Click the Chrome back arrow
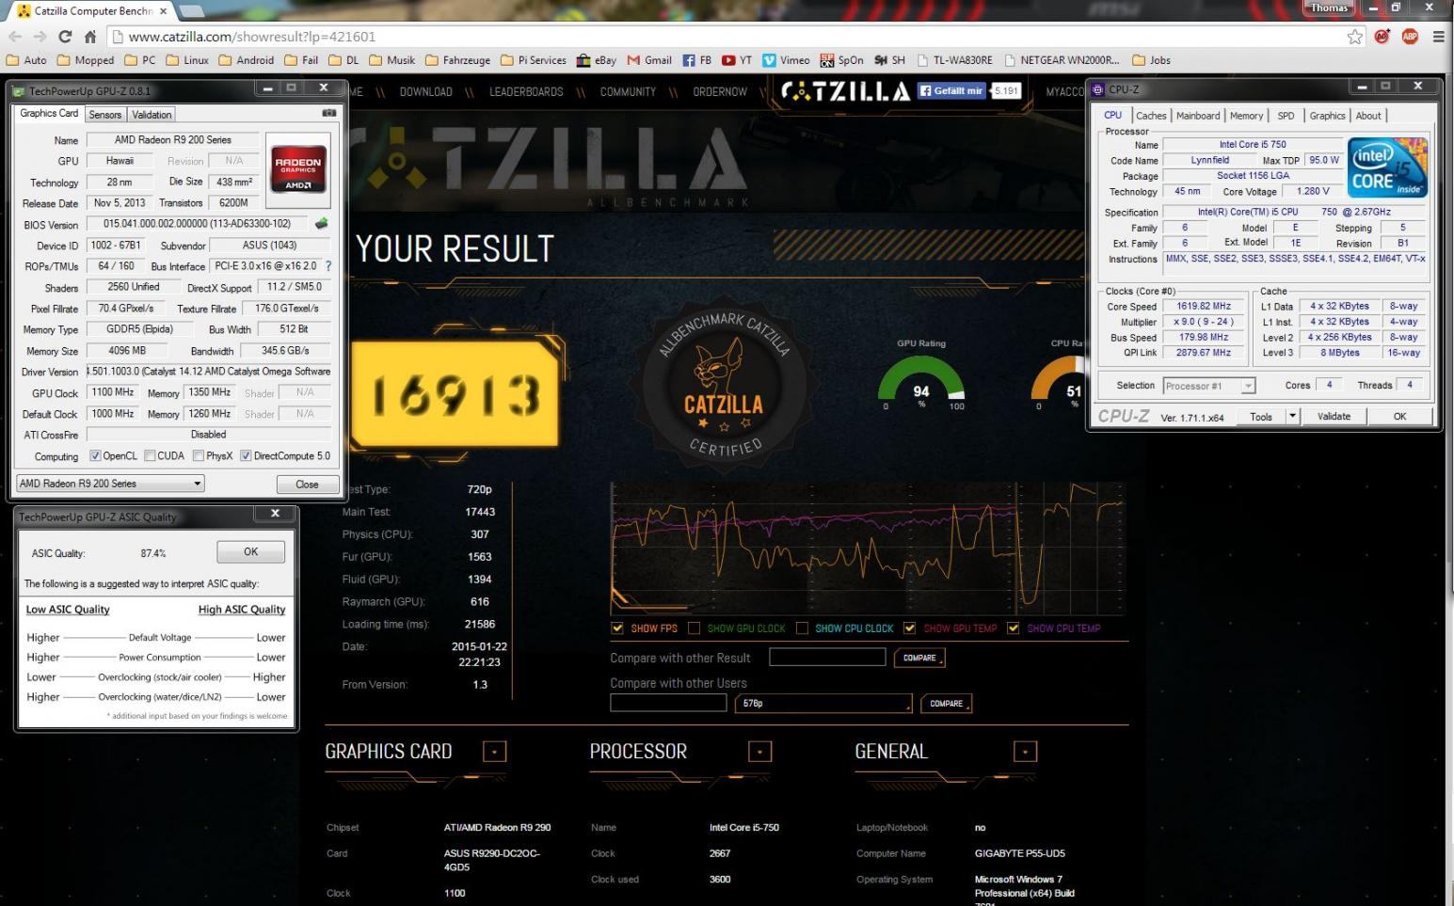The width and height of the screenshot is (1454, 906). (x=14, y=37)
